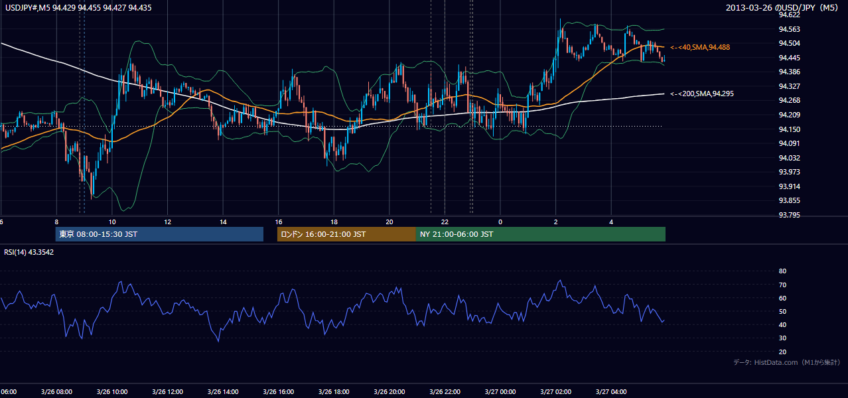Click price axis value 94.150

(789, 129)
